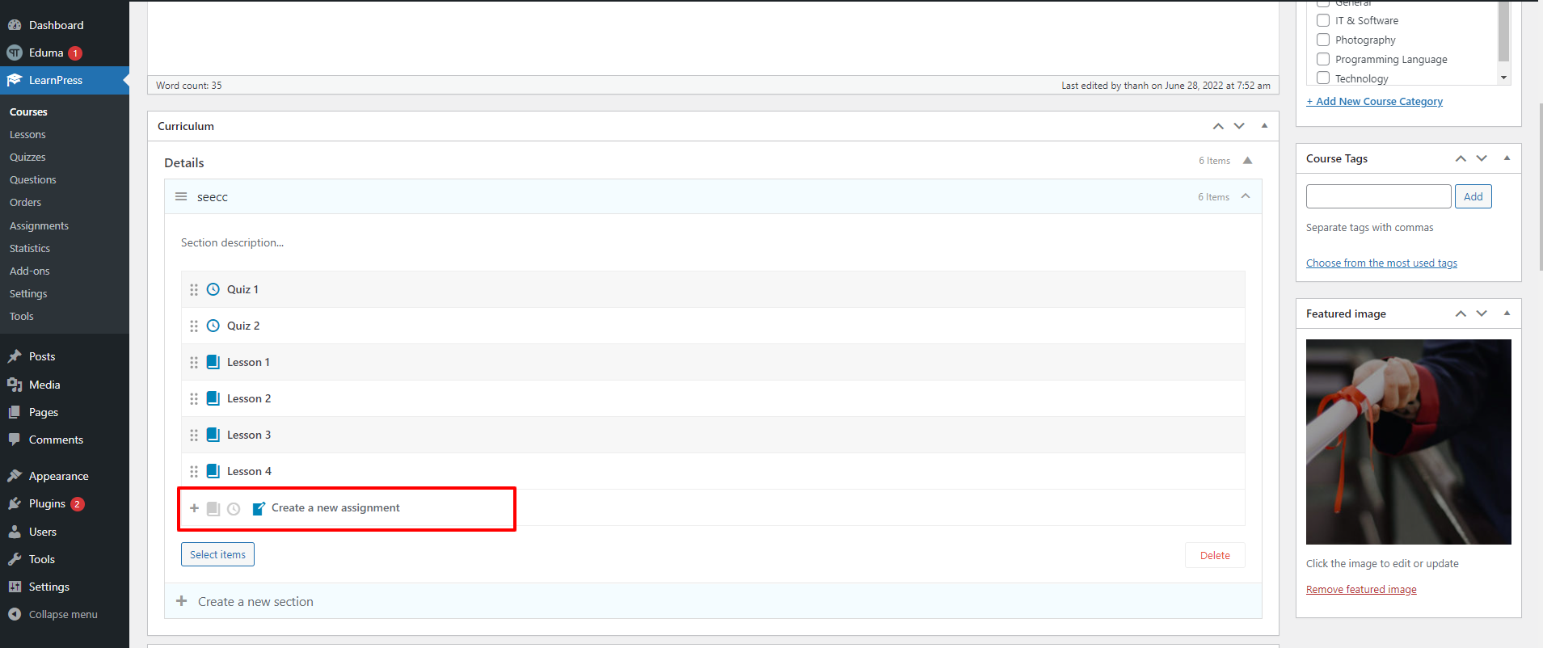Click the Add tag button
1543x648 pixels.
click(1473, 196)
